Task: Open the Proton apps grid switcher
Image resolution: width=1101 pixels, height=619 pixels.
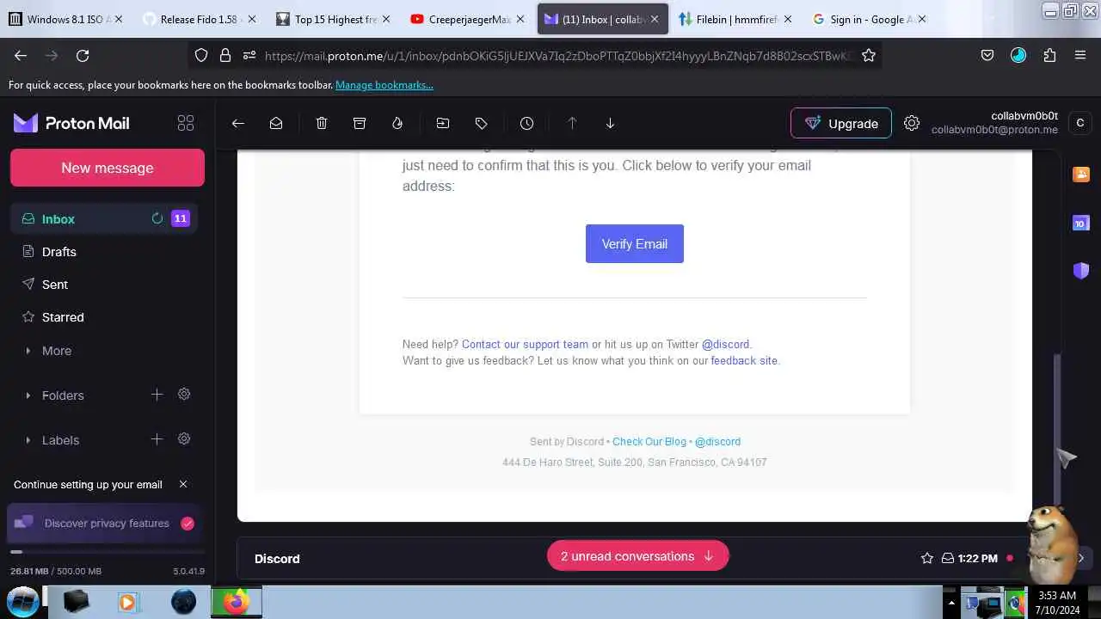Action: 186,123
